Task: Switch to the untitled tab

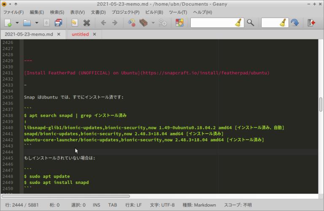Action: pyautogui.click(x=80, y=34)
